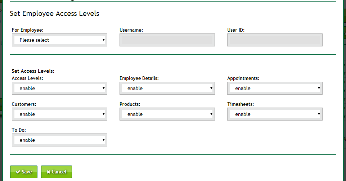This screenshot has height=181, width=346.
Task: Click the 'Set Employee Access Levels' heading
Action: click(x=54, y=14)
